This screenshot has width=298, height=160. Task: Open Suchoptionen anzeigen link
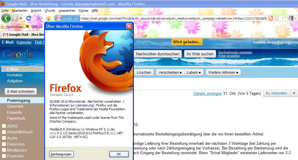235,52
